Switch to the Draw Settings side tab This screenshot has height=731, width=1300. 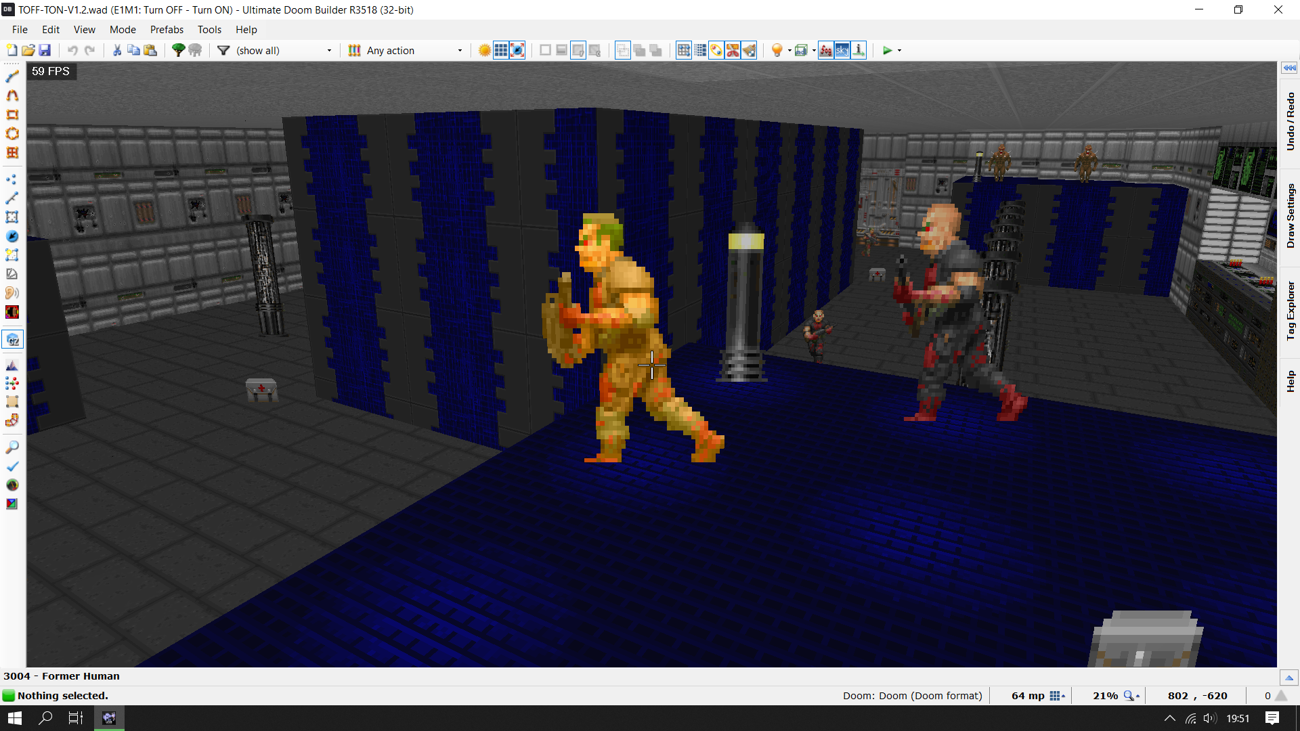tap(1290, 216)
